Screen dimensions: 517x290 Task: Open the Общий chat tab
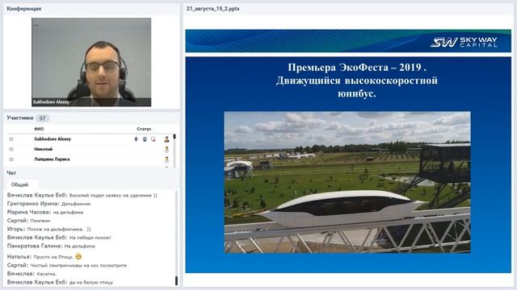(19, 184)
